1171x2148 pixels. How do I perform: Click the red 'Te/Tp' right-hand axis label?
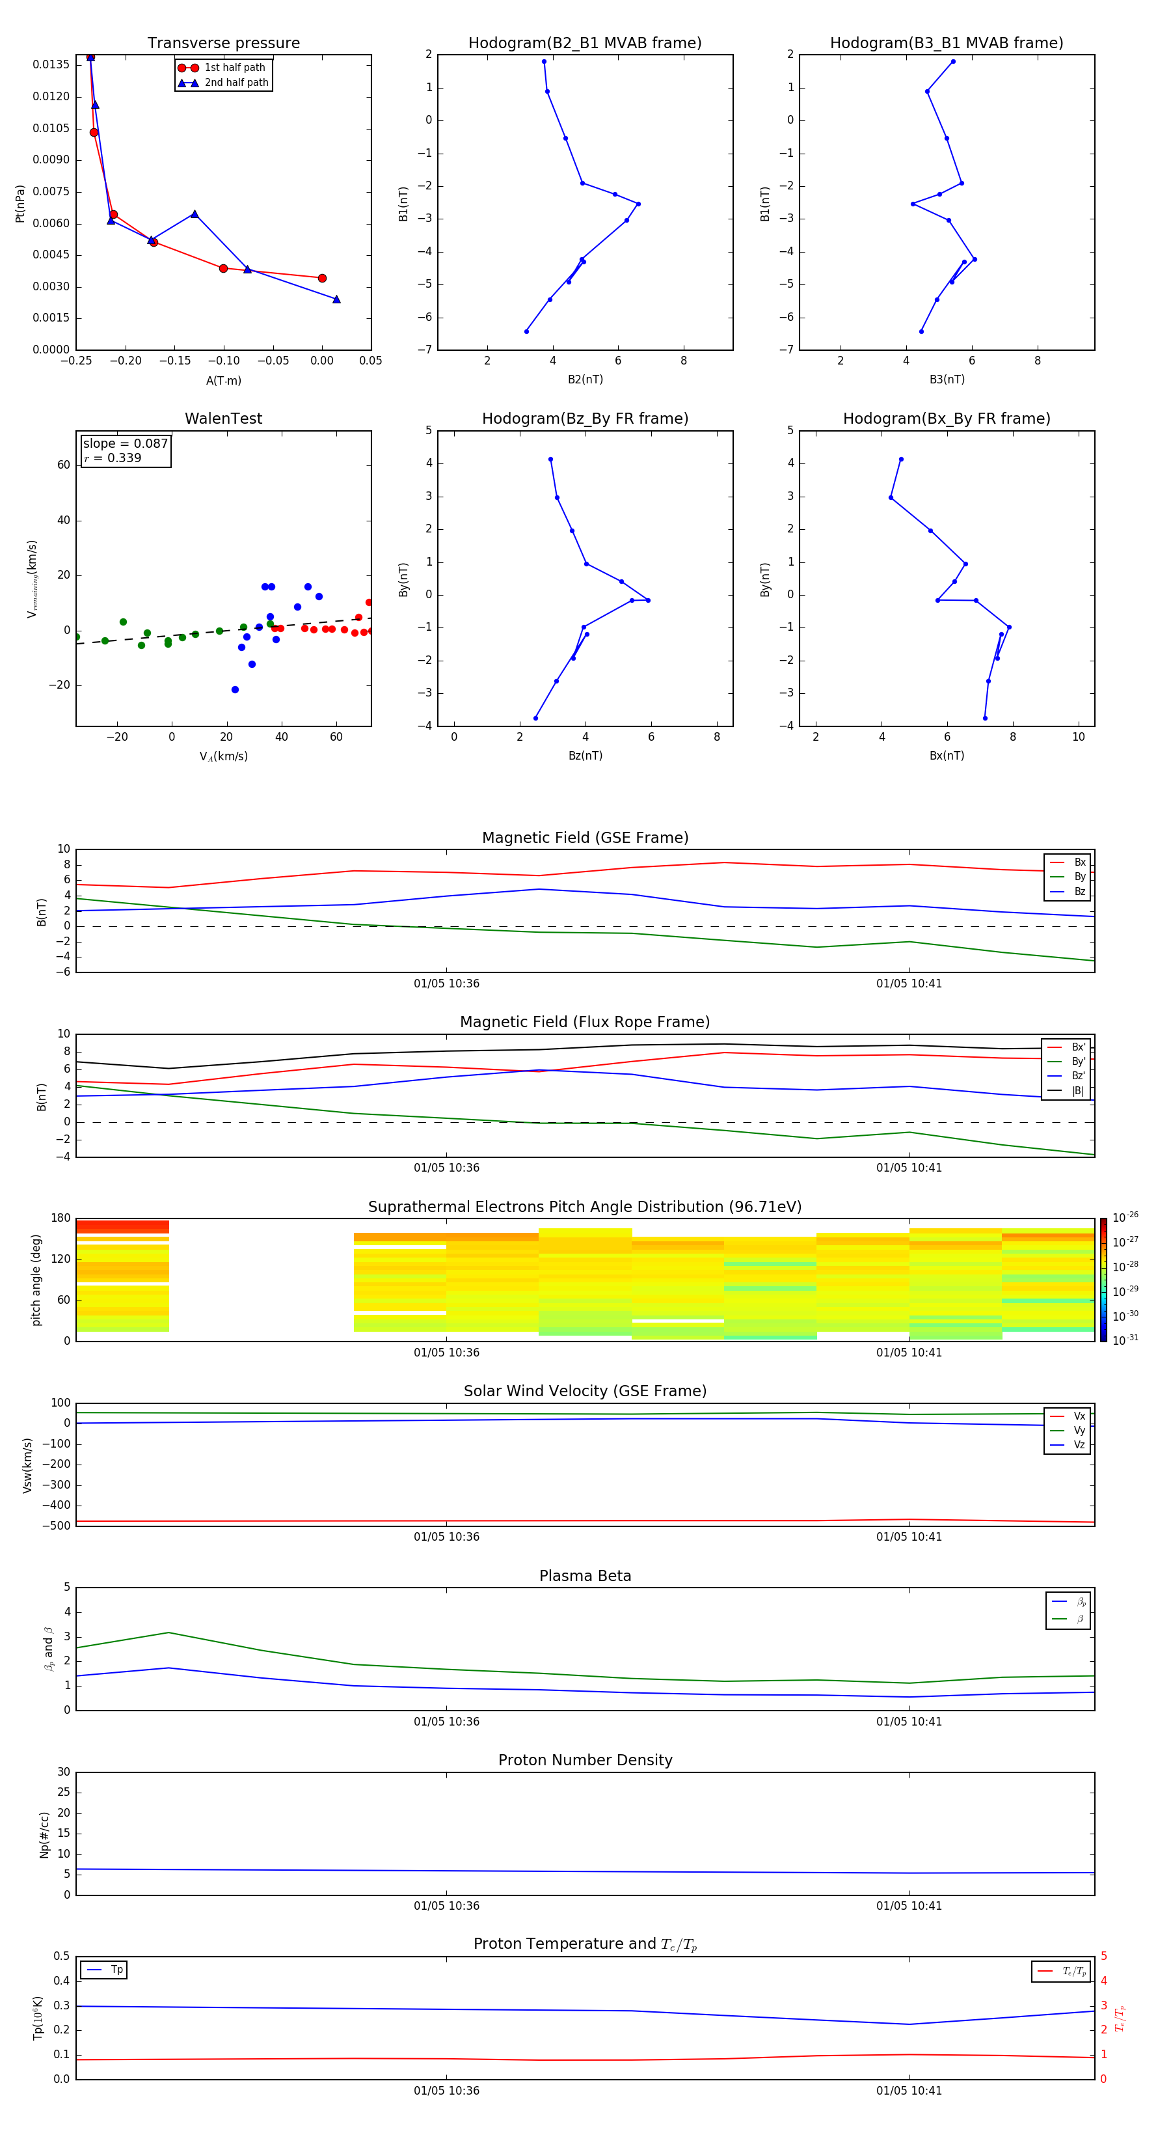pyautogui.click(x=1120, y=2018)
